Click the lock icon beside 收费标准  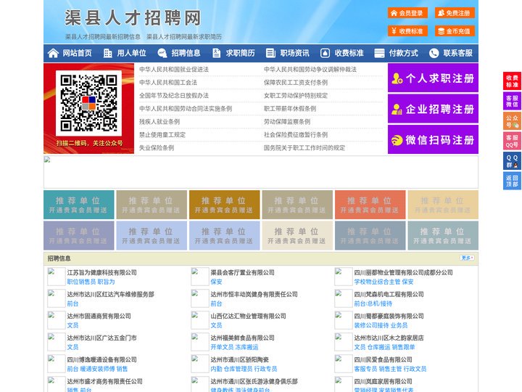pos(325,53)
